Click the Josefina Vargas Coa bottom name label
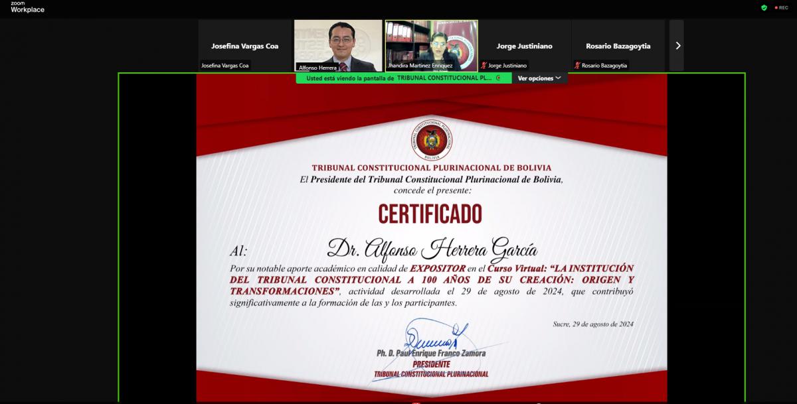This screenshot has height=404, width=797. 225,66
